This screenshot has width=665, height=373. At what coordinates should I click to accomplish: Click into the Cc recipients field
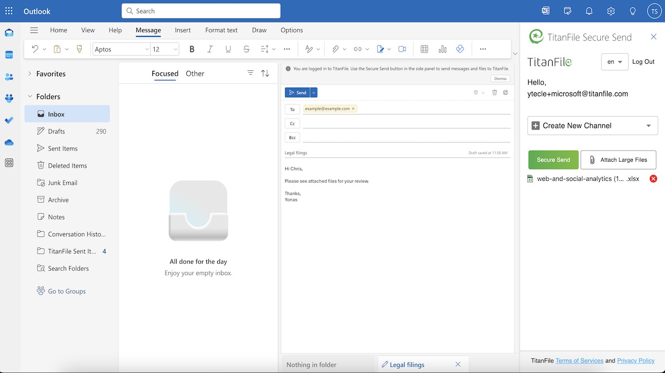pos(406,123)
